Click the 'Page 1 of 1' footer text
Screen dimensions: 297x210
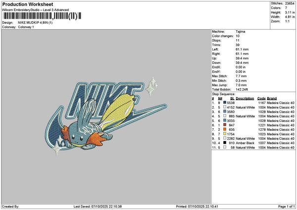287,207
